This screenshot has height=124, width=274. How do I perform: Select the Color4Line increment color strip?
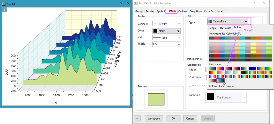point(240,38)
